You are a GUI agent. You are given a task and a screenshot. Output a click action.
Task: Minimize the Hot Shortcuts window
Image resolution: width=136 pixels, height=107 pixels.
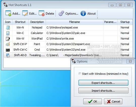point(112,5)
